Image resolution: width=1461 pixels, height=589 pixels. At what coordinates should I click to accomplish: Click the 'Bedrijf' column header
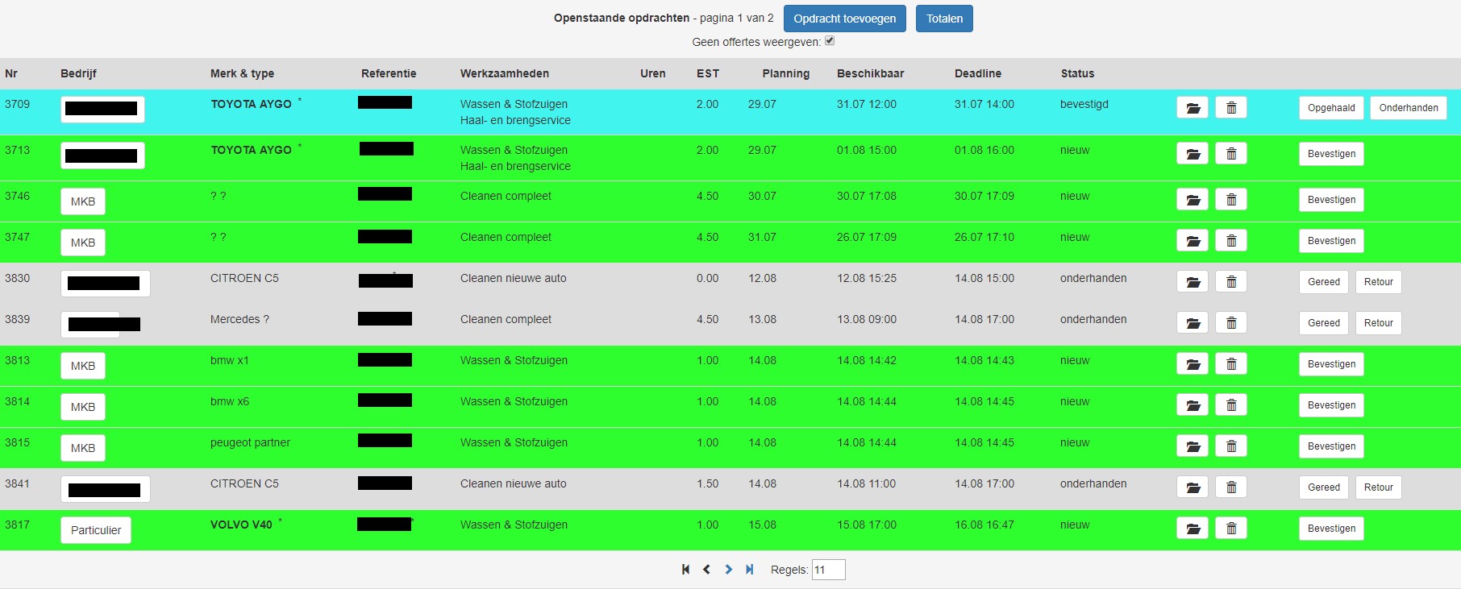78,73
